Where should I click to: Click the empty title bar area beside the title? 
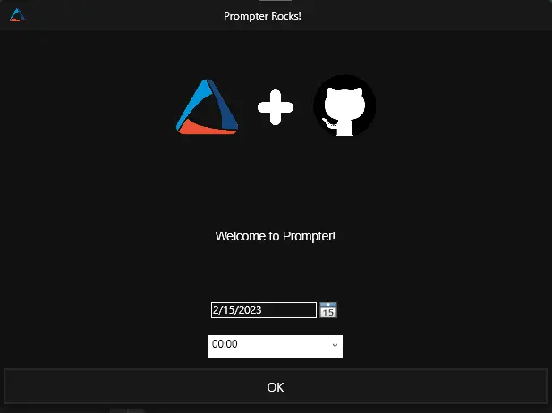(x=422, y=15)
